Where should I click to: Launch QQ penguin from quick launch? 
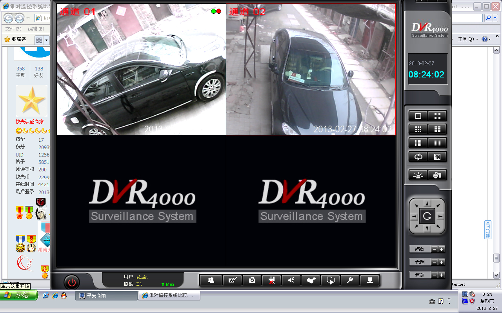64,295
